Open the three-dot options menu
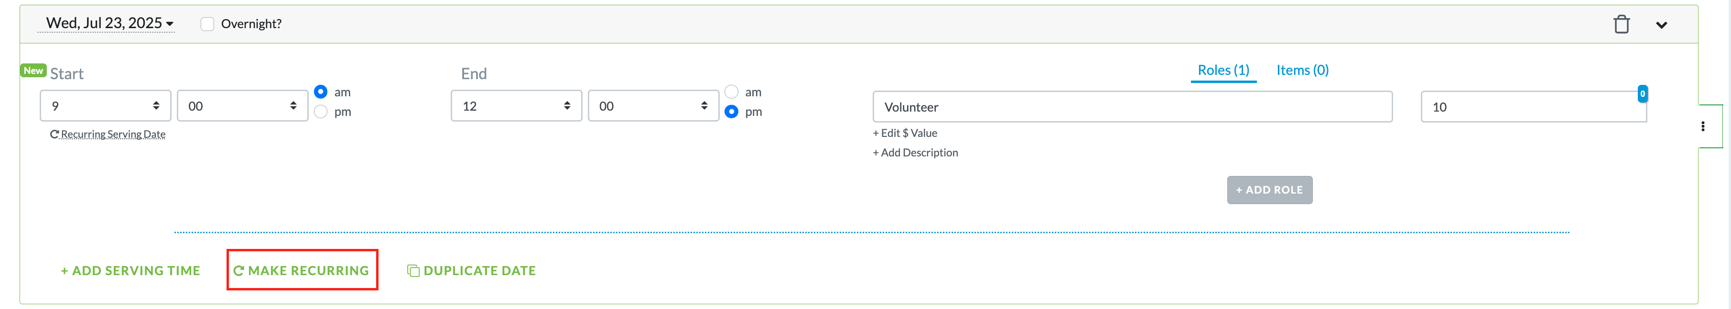Image resolution: width=1731 pixels, height=309 pixels. (x=1703, y=126)
